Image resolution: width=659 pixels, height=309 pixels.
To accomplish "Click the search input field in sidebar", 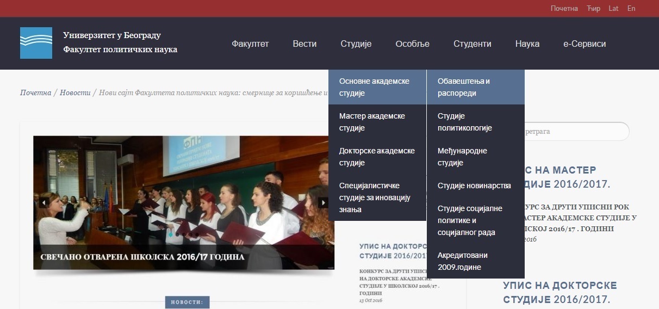I will pyautogui.click(x=576, y=132).
